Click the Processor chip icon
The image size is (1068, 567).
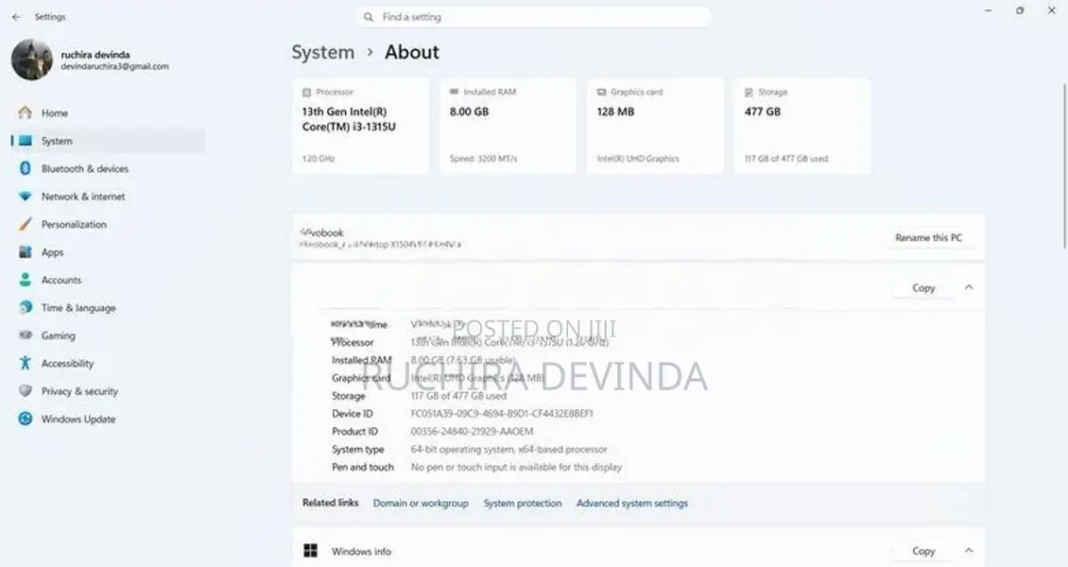[x=306, y=92]
